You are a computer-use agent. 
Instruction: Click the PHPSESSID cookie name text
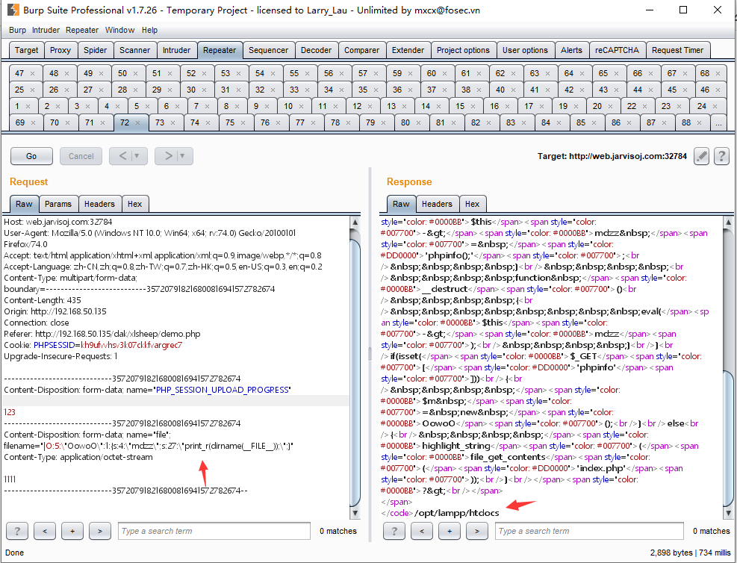coord(54,345)
